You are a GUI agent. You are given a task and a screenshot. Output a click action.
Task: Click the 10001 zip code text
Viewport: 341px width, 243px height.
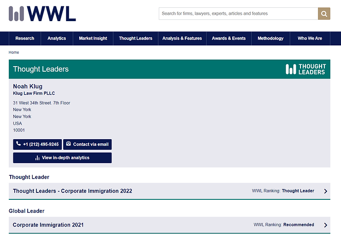(x=19, y=130)
